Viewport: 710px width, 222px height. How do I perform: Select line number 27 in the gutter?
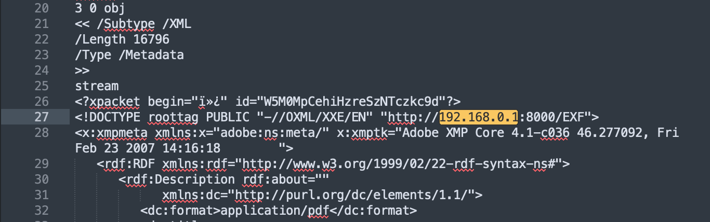click(42, 117)
